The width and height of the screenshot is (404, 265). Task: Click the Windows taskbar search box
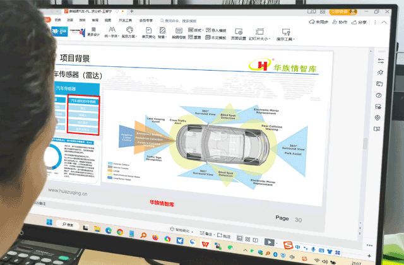[x=69, y=226]
